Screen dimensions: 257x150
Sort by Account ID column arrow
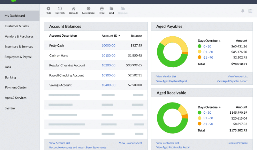click(x=119, y=36)
